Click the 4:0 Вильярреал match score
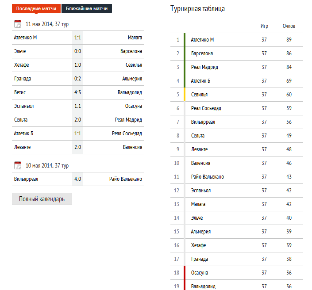The width and height of the screenshot is (312, 290). pos(77,179)
